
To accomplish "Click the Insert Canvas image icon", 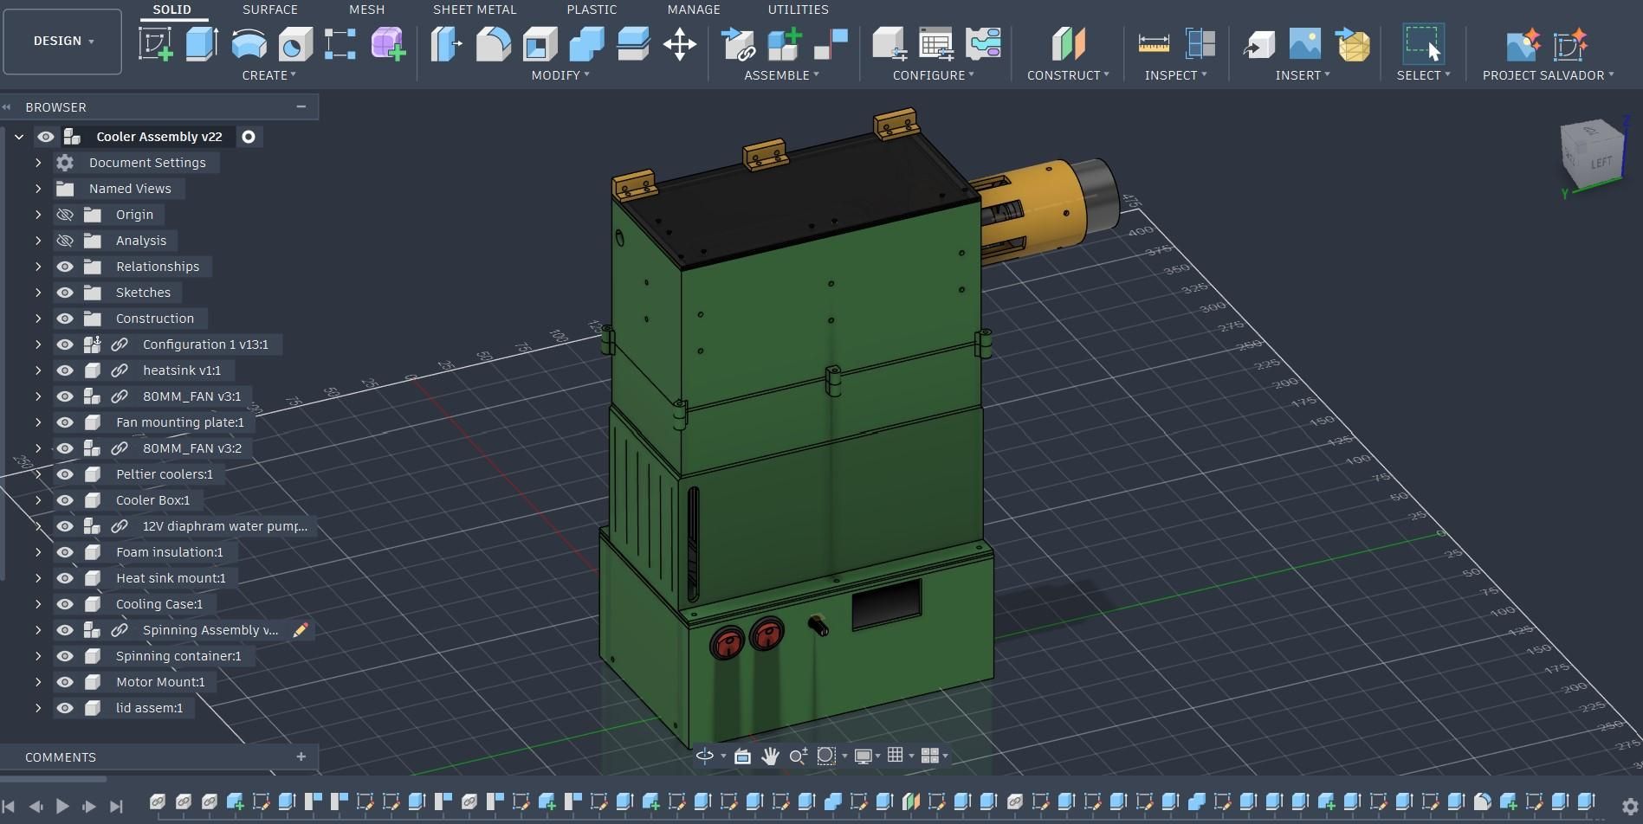I will (1305, 43).
